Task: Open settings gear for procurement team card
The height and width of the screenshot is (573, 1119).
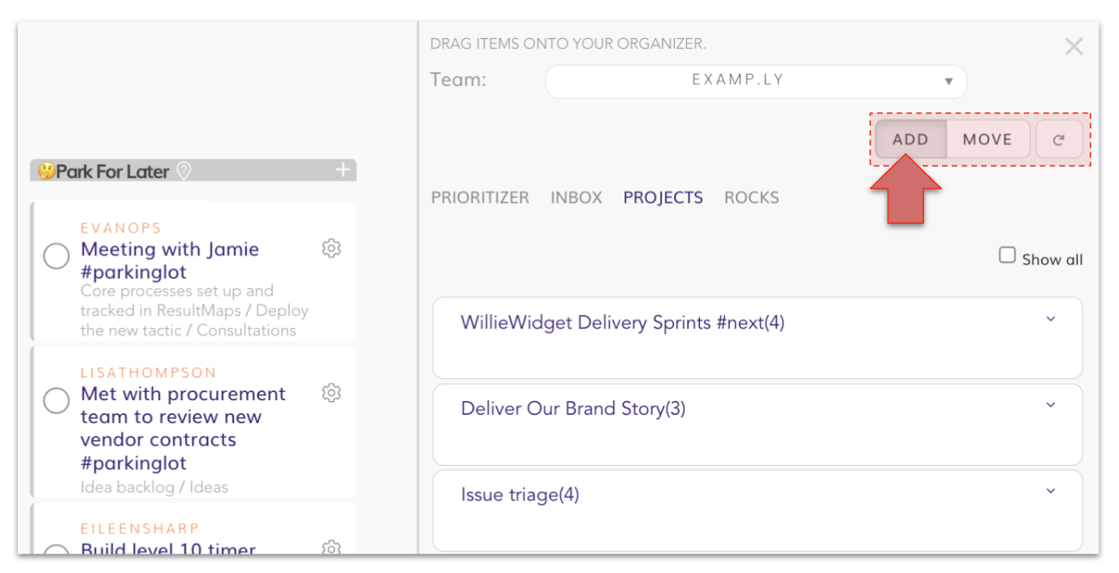Action: [x=331, y=393]
